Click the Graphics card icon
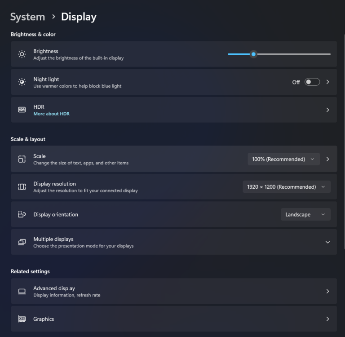The image size is (345, 337). coord(22,319)
